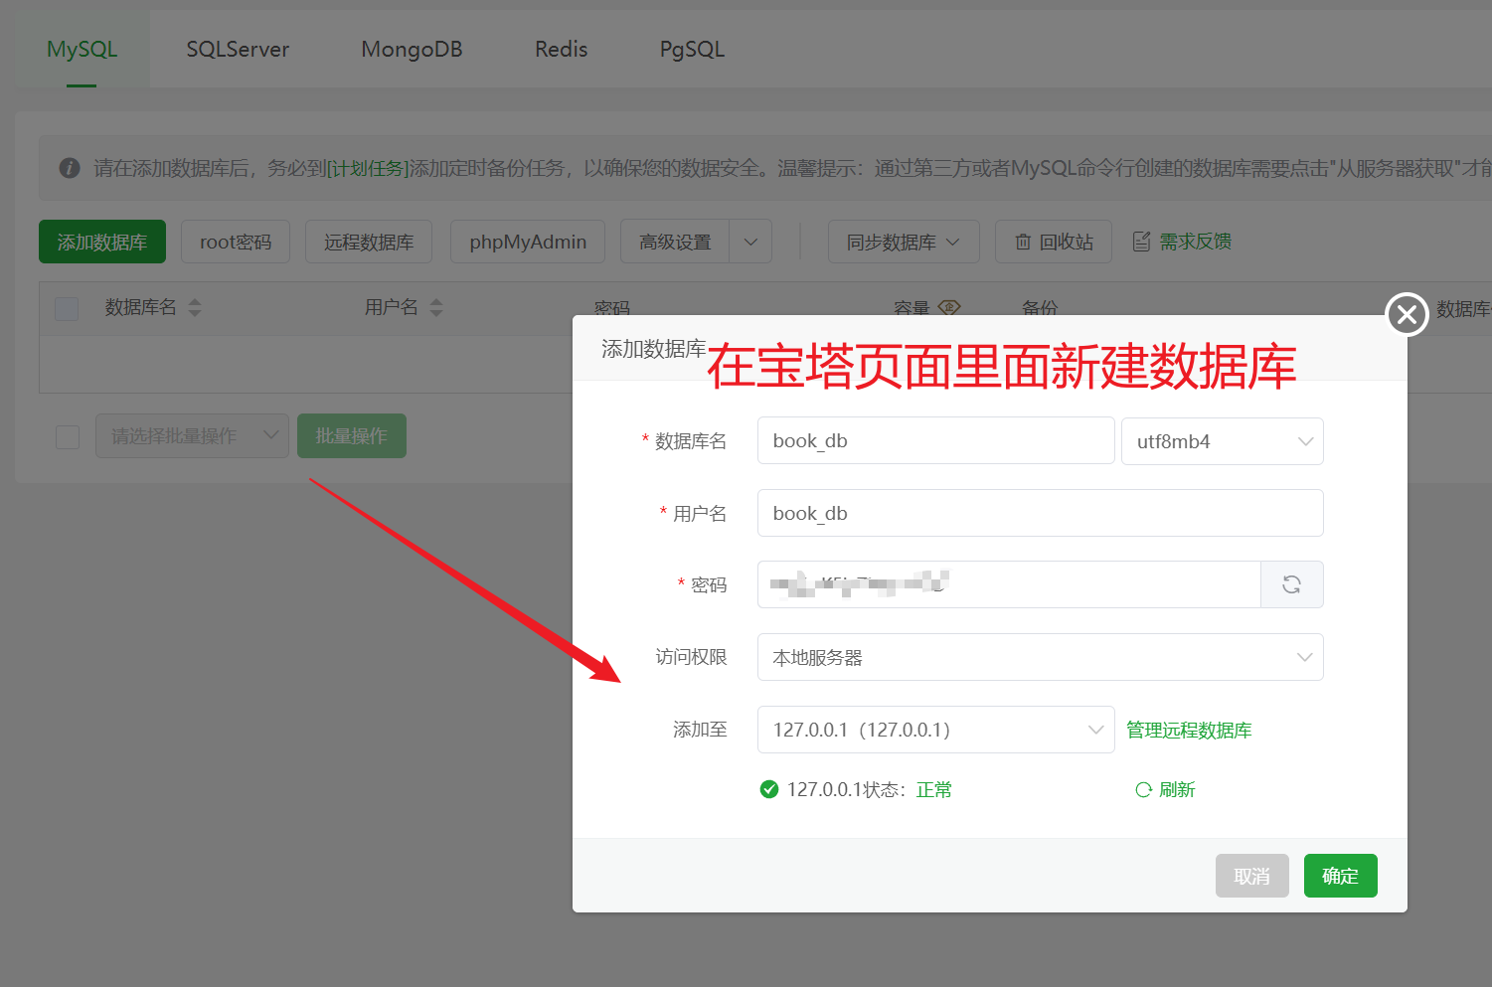The width and height of the screenshot is (1492, 987).
Task: Click the scheduled task link in notice
Action: pyautogui.click(x=368, y=168)
